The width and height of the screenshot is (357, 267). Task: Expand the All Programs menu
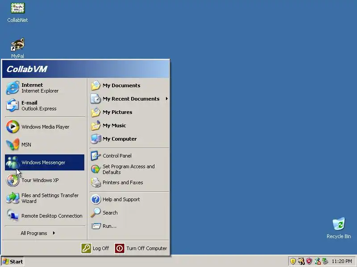[45, 233]
